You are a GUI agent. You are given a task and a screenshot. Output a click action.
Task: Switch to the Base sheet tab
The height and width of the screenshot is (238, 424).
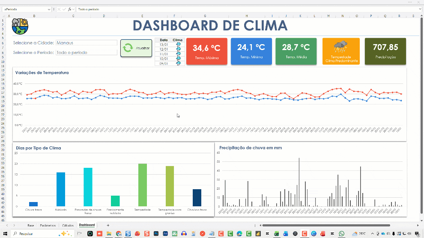point(31,225)
